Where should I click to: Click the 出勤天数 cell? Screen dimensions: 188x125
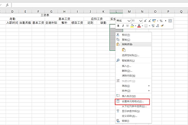point(25,23)
